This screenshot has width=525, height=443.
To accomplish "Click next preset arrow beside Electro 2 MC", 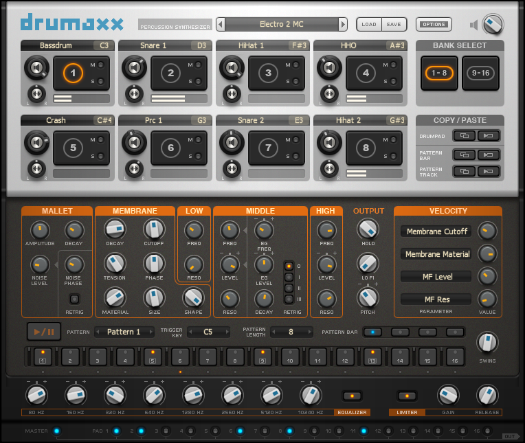I will [343, 25].
